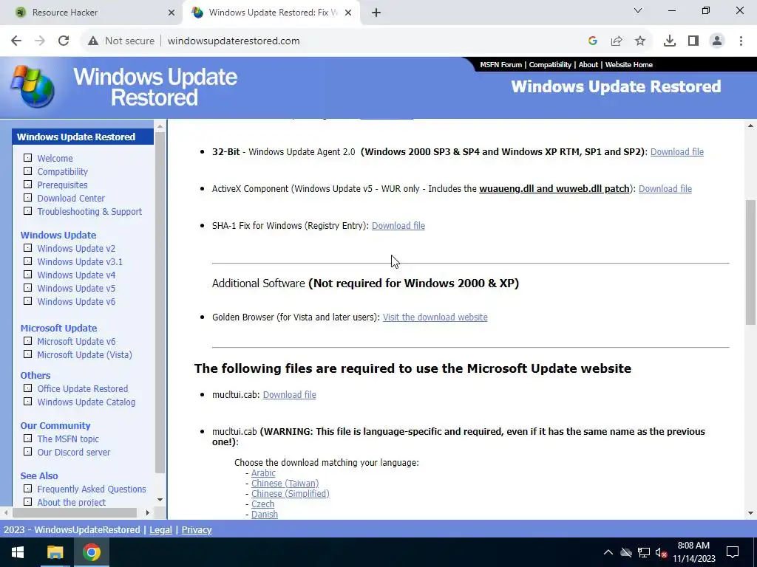Download Windows Update Agent 2.0 32-Bit file
This screenshot has height=567, width=757.
677,152
